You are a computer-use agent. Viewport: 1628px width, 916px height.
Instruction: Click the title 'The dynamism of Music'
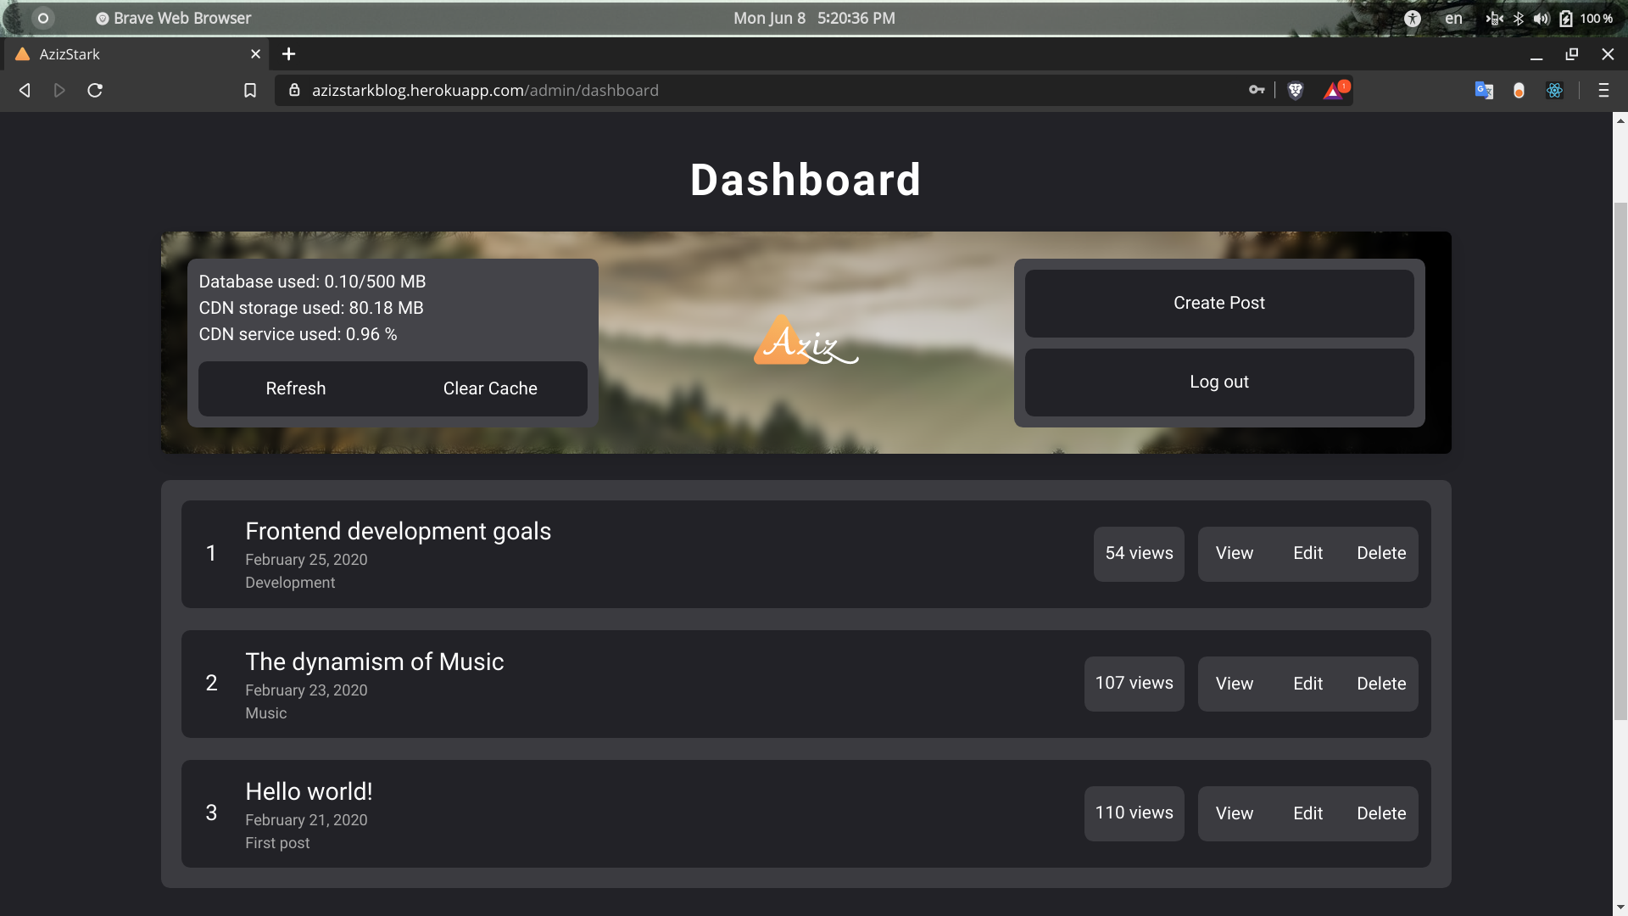374,662
